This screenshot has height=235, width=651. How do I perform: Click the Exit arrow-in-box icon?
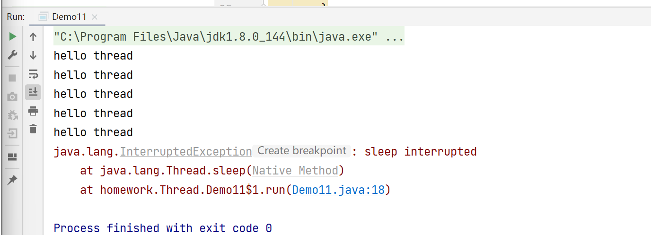coord(13,133)
